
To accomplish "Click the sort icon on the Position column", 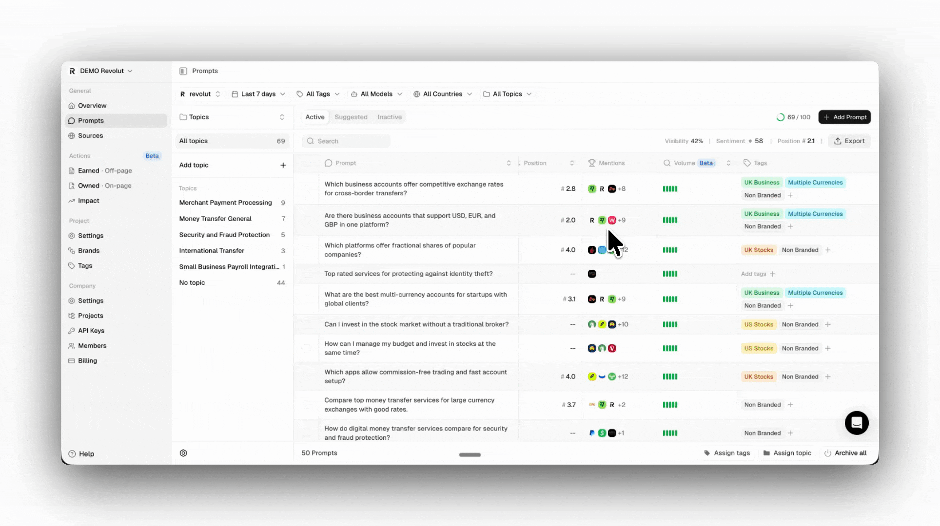I will pos(572,163).
